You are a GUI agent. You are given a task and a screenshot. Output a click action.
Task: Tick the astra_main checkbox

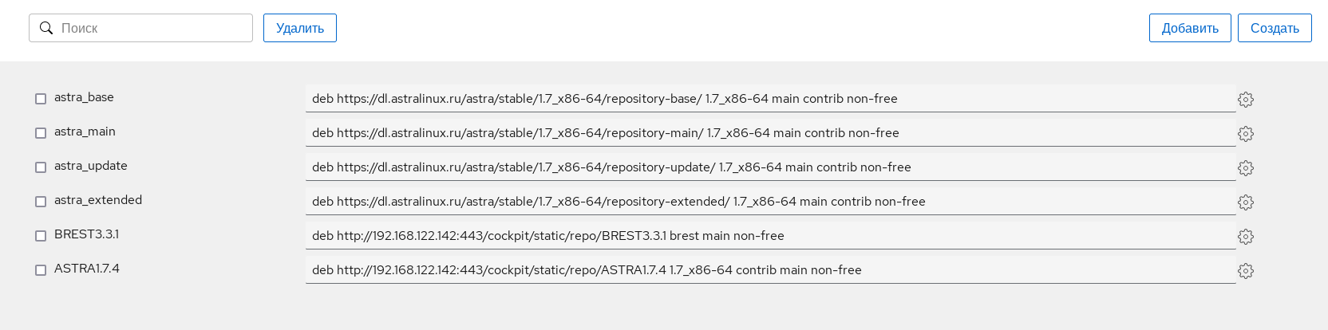click(41, 133)
